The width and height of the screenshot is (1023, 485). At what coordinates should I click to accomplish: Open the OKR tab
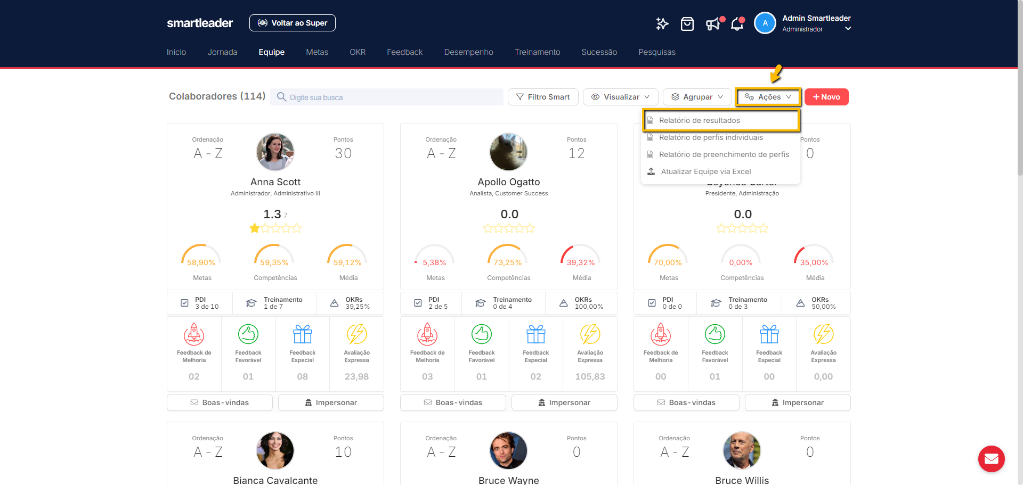coord(358,52)
